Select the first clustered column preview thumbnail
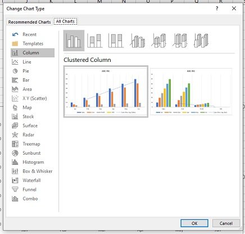This screenshot has width=245, height=234. pyautogui.click(x=106, y=92)
